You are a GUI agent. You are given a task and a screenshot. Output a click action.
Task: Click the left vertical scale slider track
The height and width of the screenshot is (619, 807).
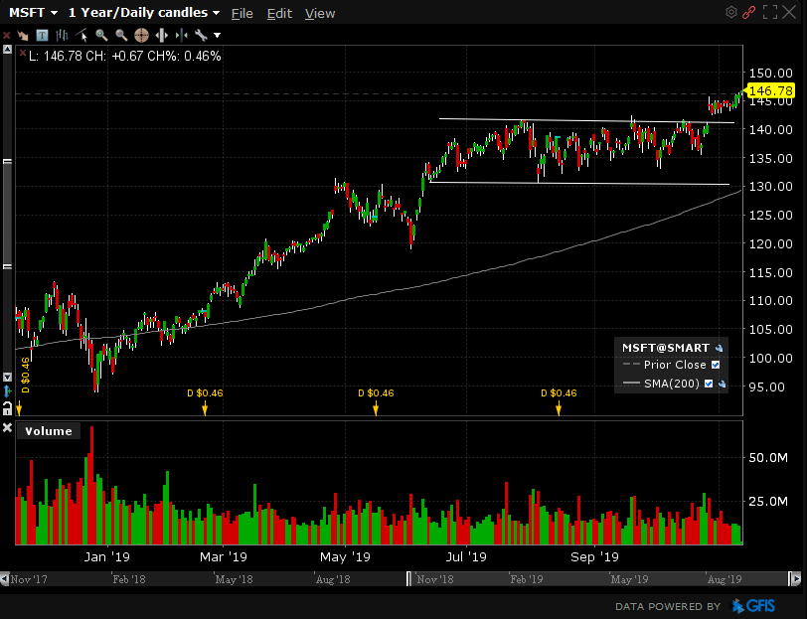[x=7, y=214]
